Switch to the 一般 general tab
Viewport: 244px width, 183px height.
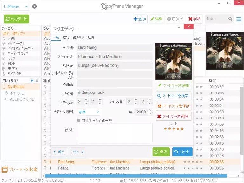(x=56, y=37)
